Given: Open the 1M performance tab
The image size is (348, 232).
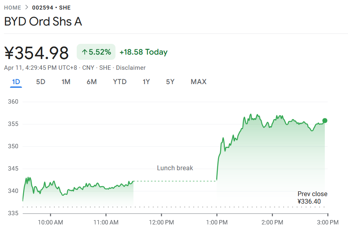Looking at the screenshot, I should [x=66, y=81].
